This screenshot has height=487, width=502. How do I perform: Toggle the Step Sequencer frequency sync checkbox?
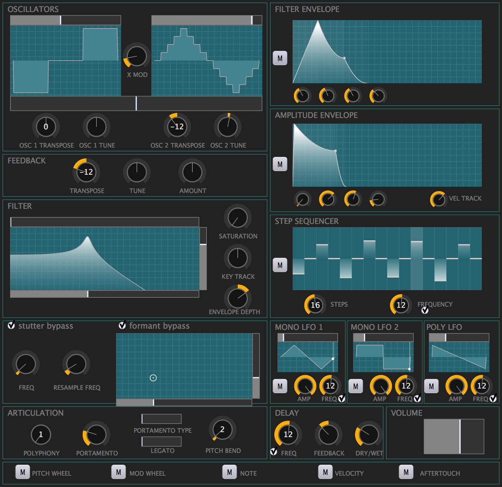pos(425,310)
